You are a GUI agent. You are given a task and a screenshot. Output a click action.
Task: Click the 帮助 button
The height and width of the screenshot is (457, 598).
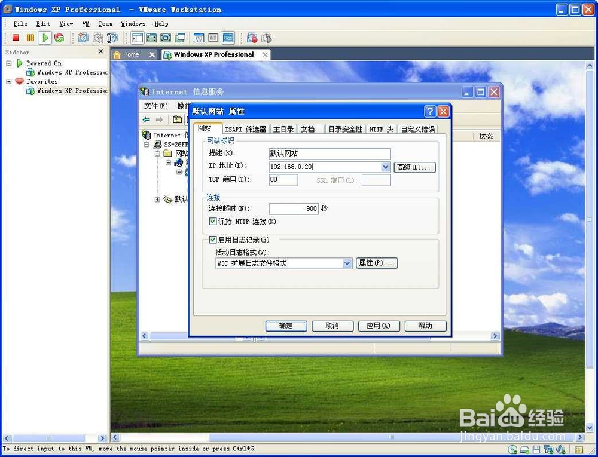click(425, 326)
